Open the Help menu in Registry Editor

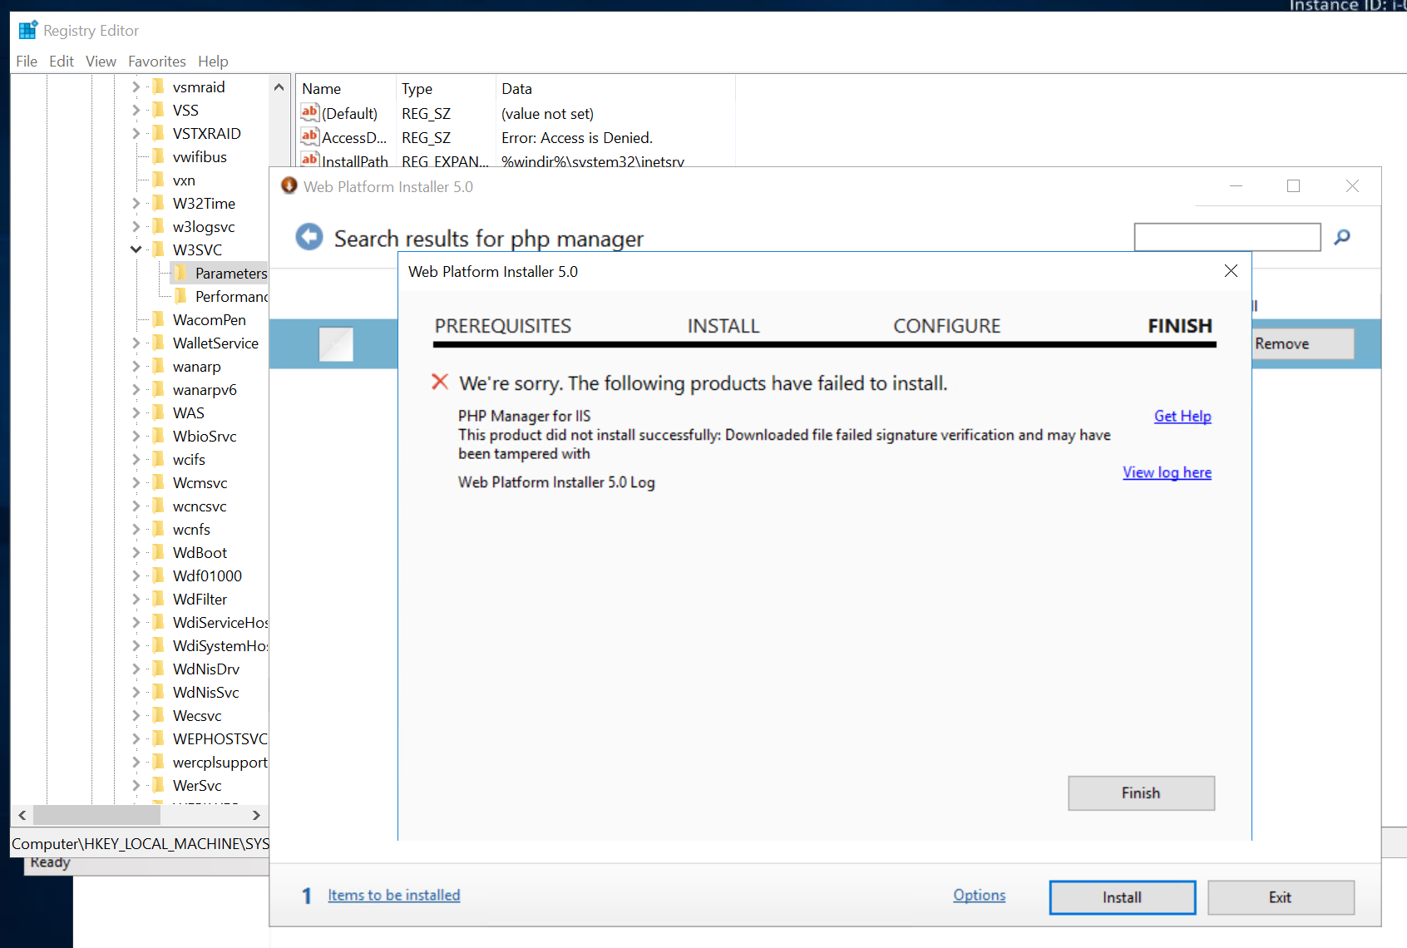[213, 61]
